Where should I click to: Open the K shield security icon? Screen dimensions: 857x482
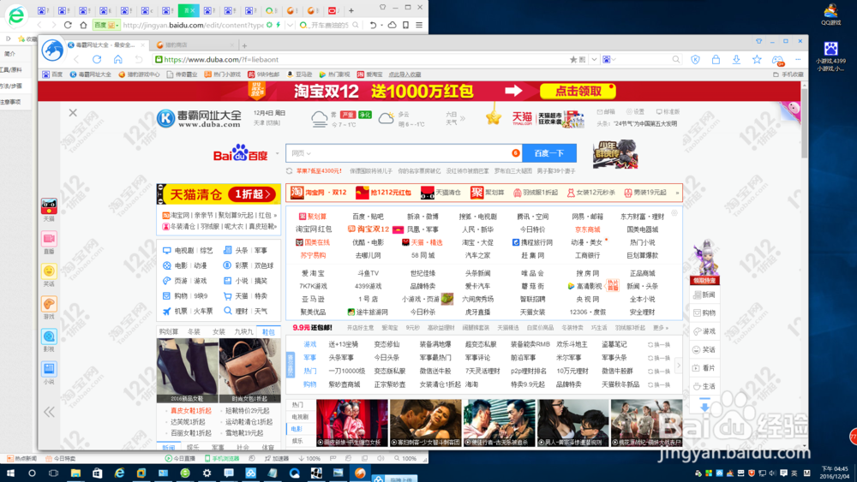[x=695, y=59]
